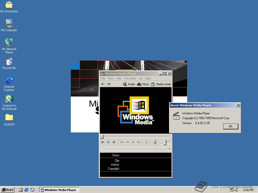Click the taskbar clock 6:56 PM
This screenshot has height=193, width=258.
click(x=248, y=190)
